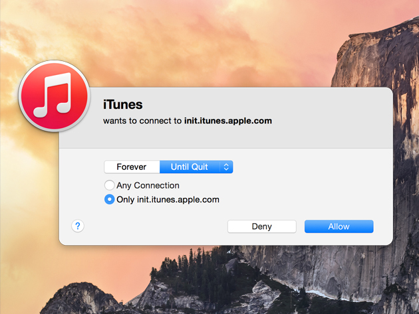Click the iTunes title text
The image size is (419, 314).
coord(123,104)
